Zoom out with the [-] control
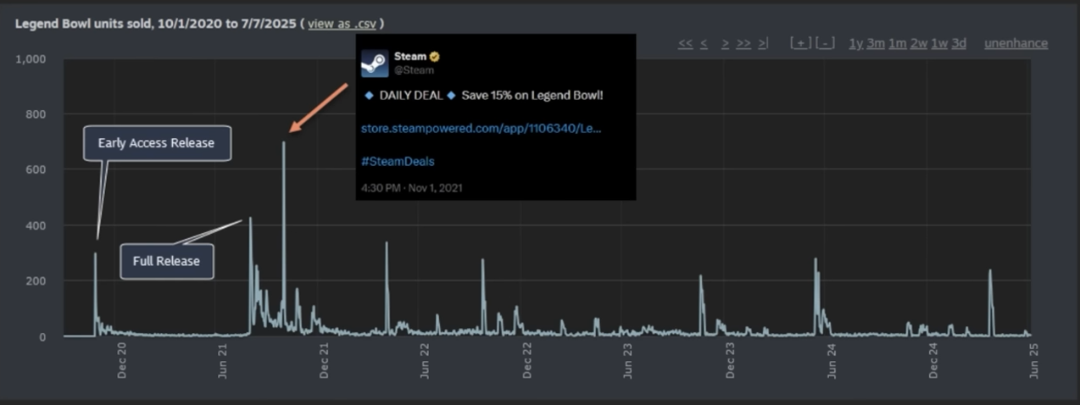The height and width of the screenshot is (405, 1080). pyautogui.click(x=825, y=43)
